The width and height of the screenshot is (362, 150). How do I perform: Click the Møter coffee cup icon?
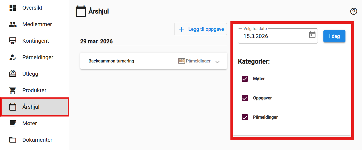pos(13,123)
